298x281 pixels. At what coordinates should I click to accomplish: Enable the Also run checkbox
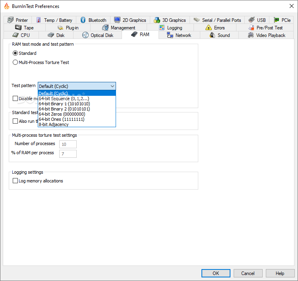click(x=15, y=121)
